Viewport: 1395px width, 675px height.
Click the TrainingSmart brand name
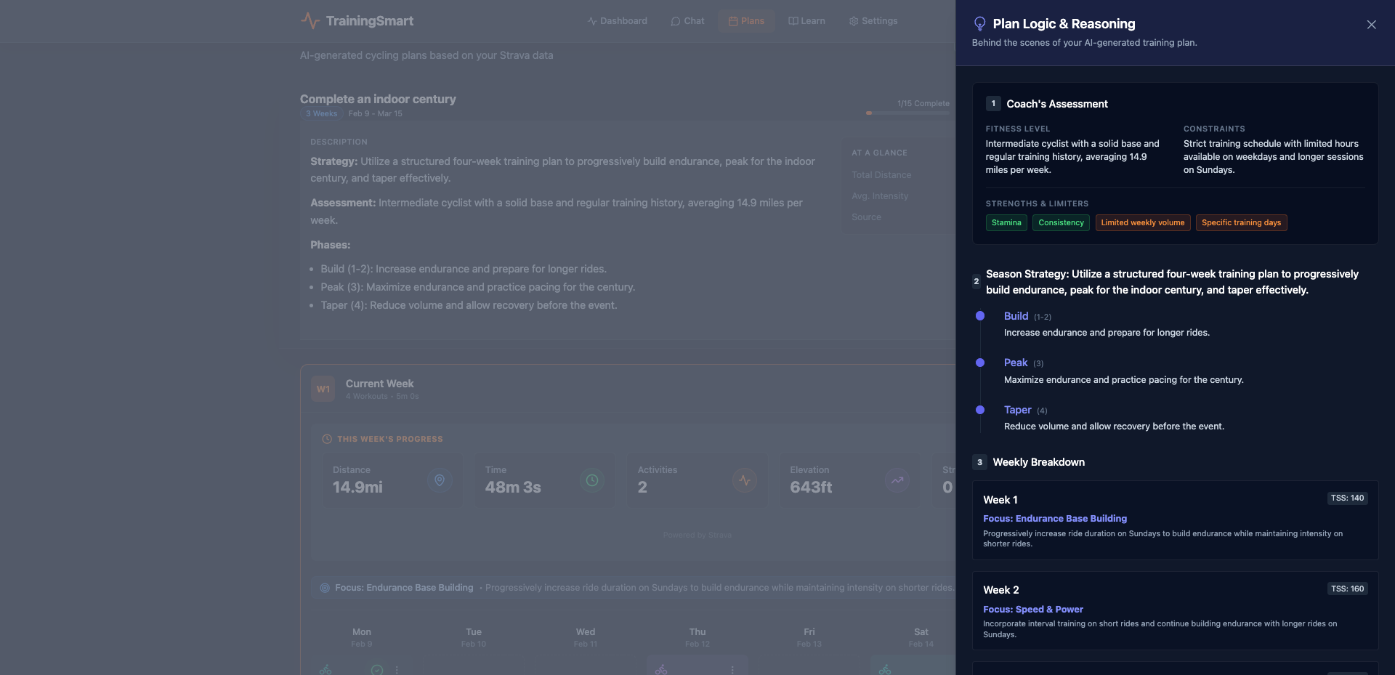tap(370, 21)
